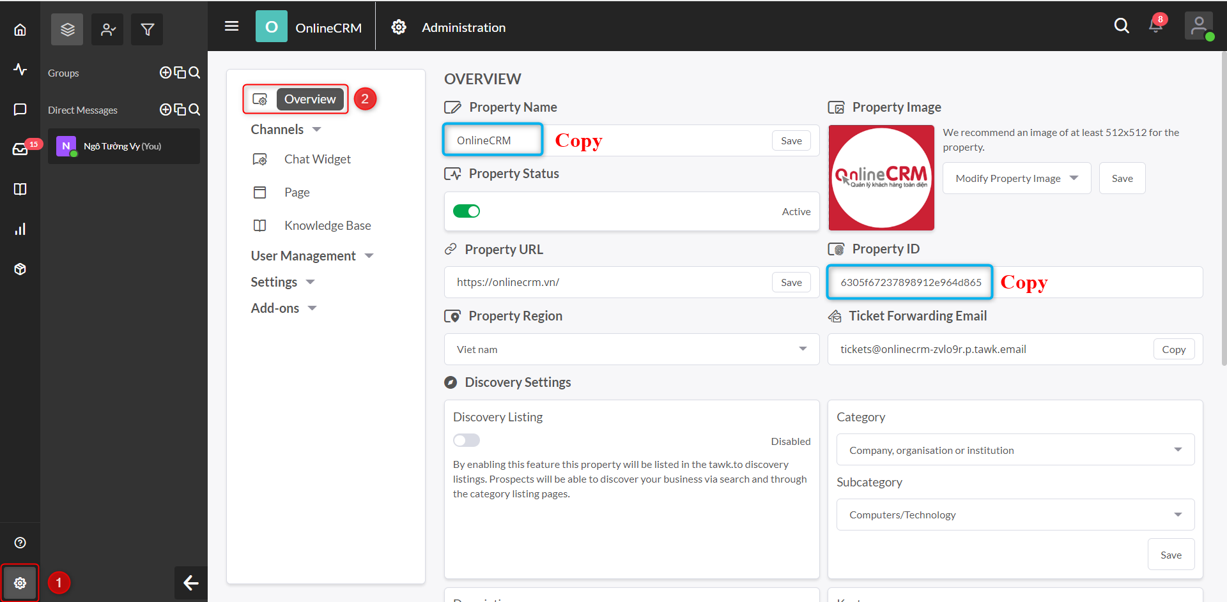Add a new direct message with plus icon
This screenshot has width=1227, height=602.
coord(165,109)
